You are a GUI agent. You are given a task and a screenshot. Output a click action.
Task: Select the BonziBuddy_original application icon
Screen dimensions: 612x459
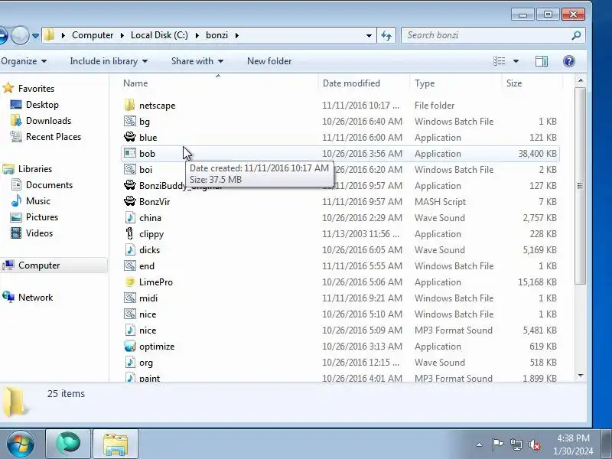[129, 185]
